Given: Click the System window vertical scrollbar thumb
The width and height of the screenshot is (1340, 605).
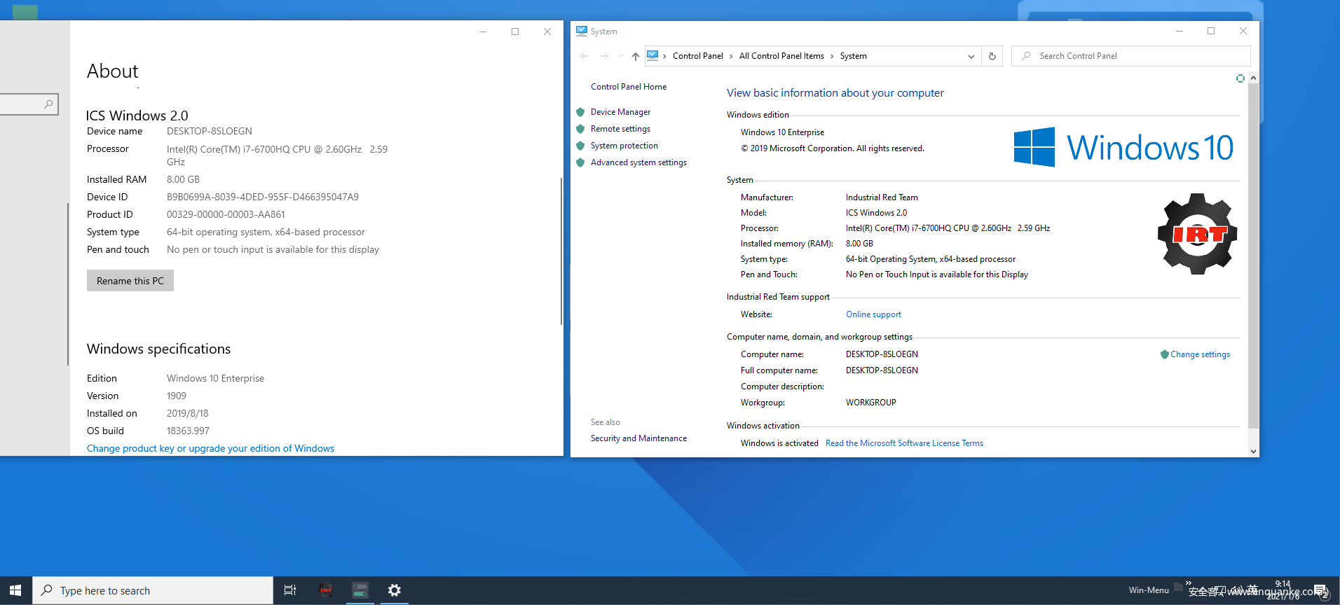Looking at the screenshot, I should (1253, 256).
